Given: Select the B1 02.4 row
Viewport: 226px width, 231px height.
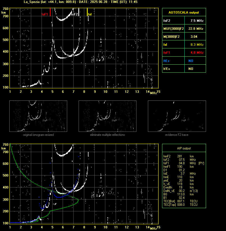Looking at the screenshot, I should tap(174, 198).
